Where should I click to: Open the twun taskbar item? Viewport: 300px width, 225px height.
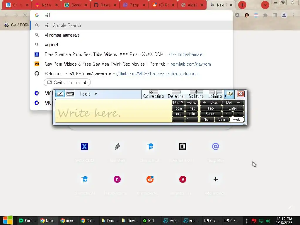click(x=171, y=221)
